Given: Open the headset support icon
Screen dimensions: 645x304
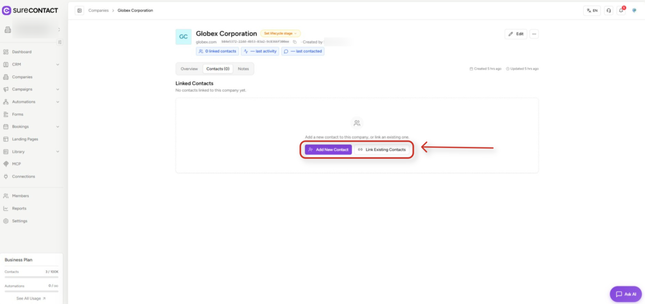Looking at the screenshot, I should click(x=608, y=10).
